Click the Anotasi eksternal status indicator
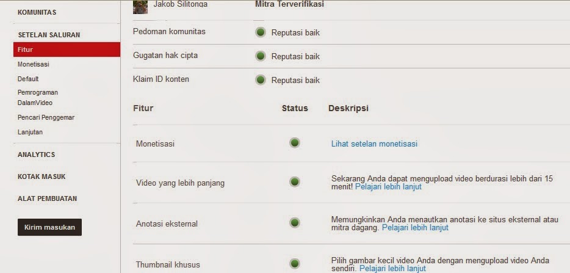The width and height of the screenshot is (570, 273). click(294, 222)
